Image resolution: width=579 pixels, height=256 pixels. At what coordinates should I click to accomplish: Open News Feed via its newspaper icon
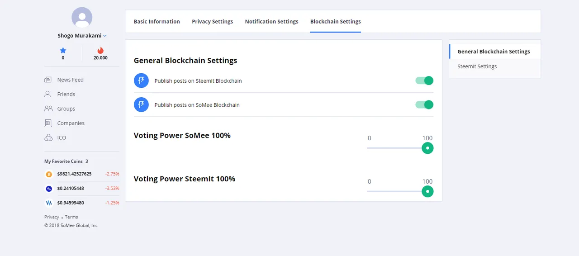48,80
